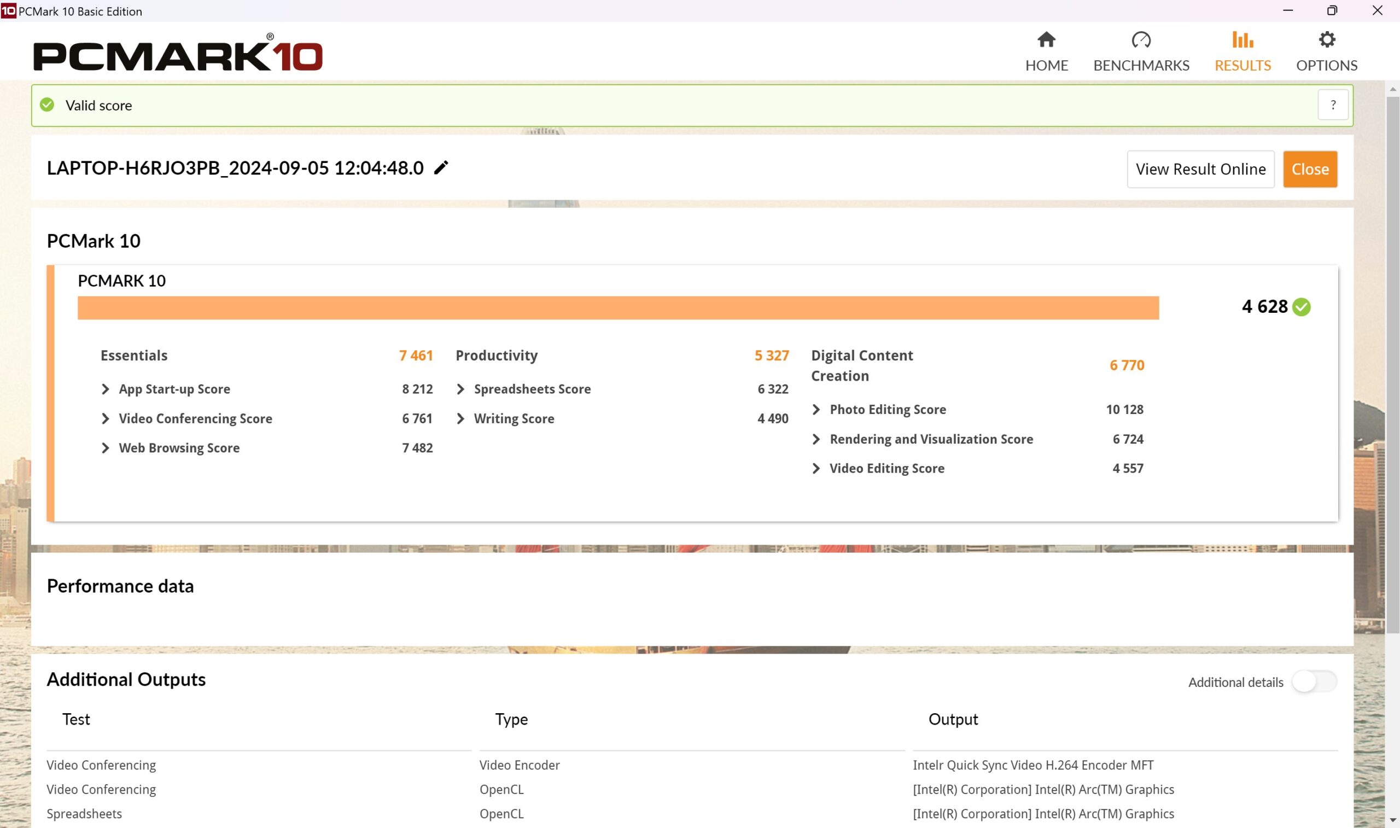Go to the OPTIONS tab

click(x=1326, y=65)
